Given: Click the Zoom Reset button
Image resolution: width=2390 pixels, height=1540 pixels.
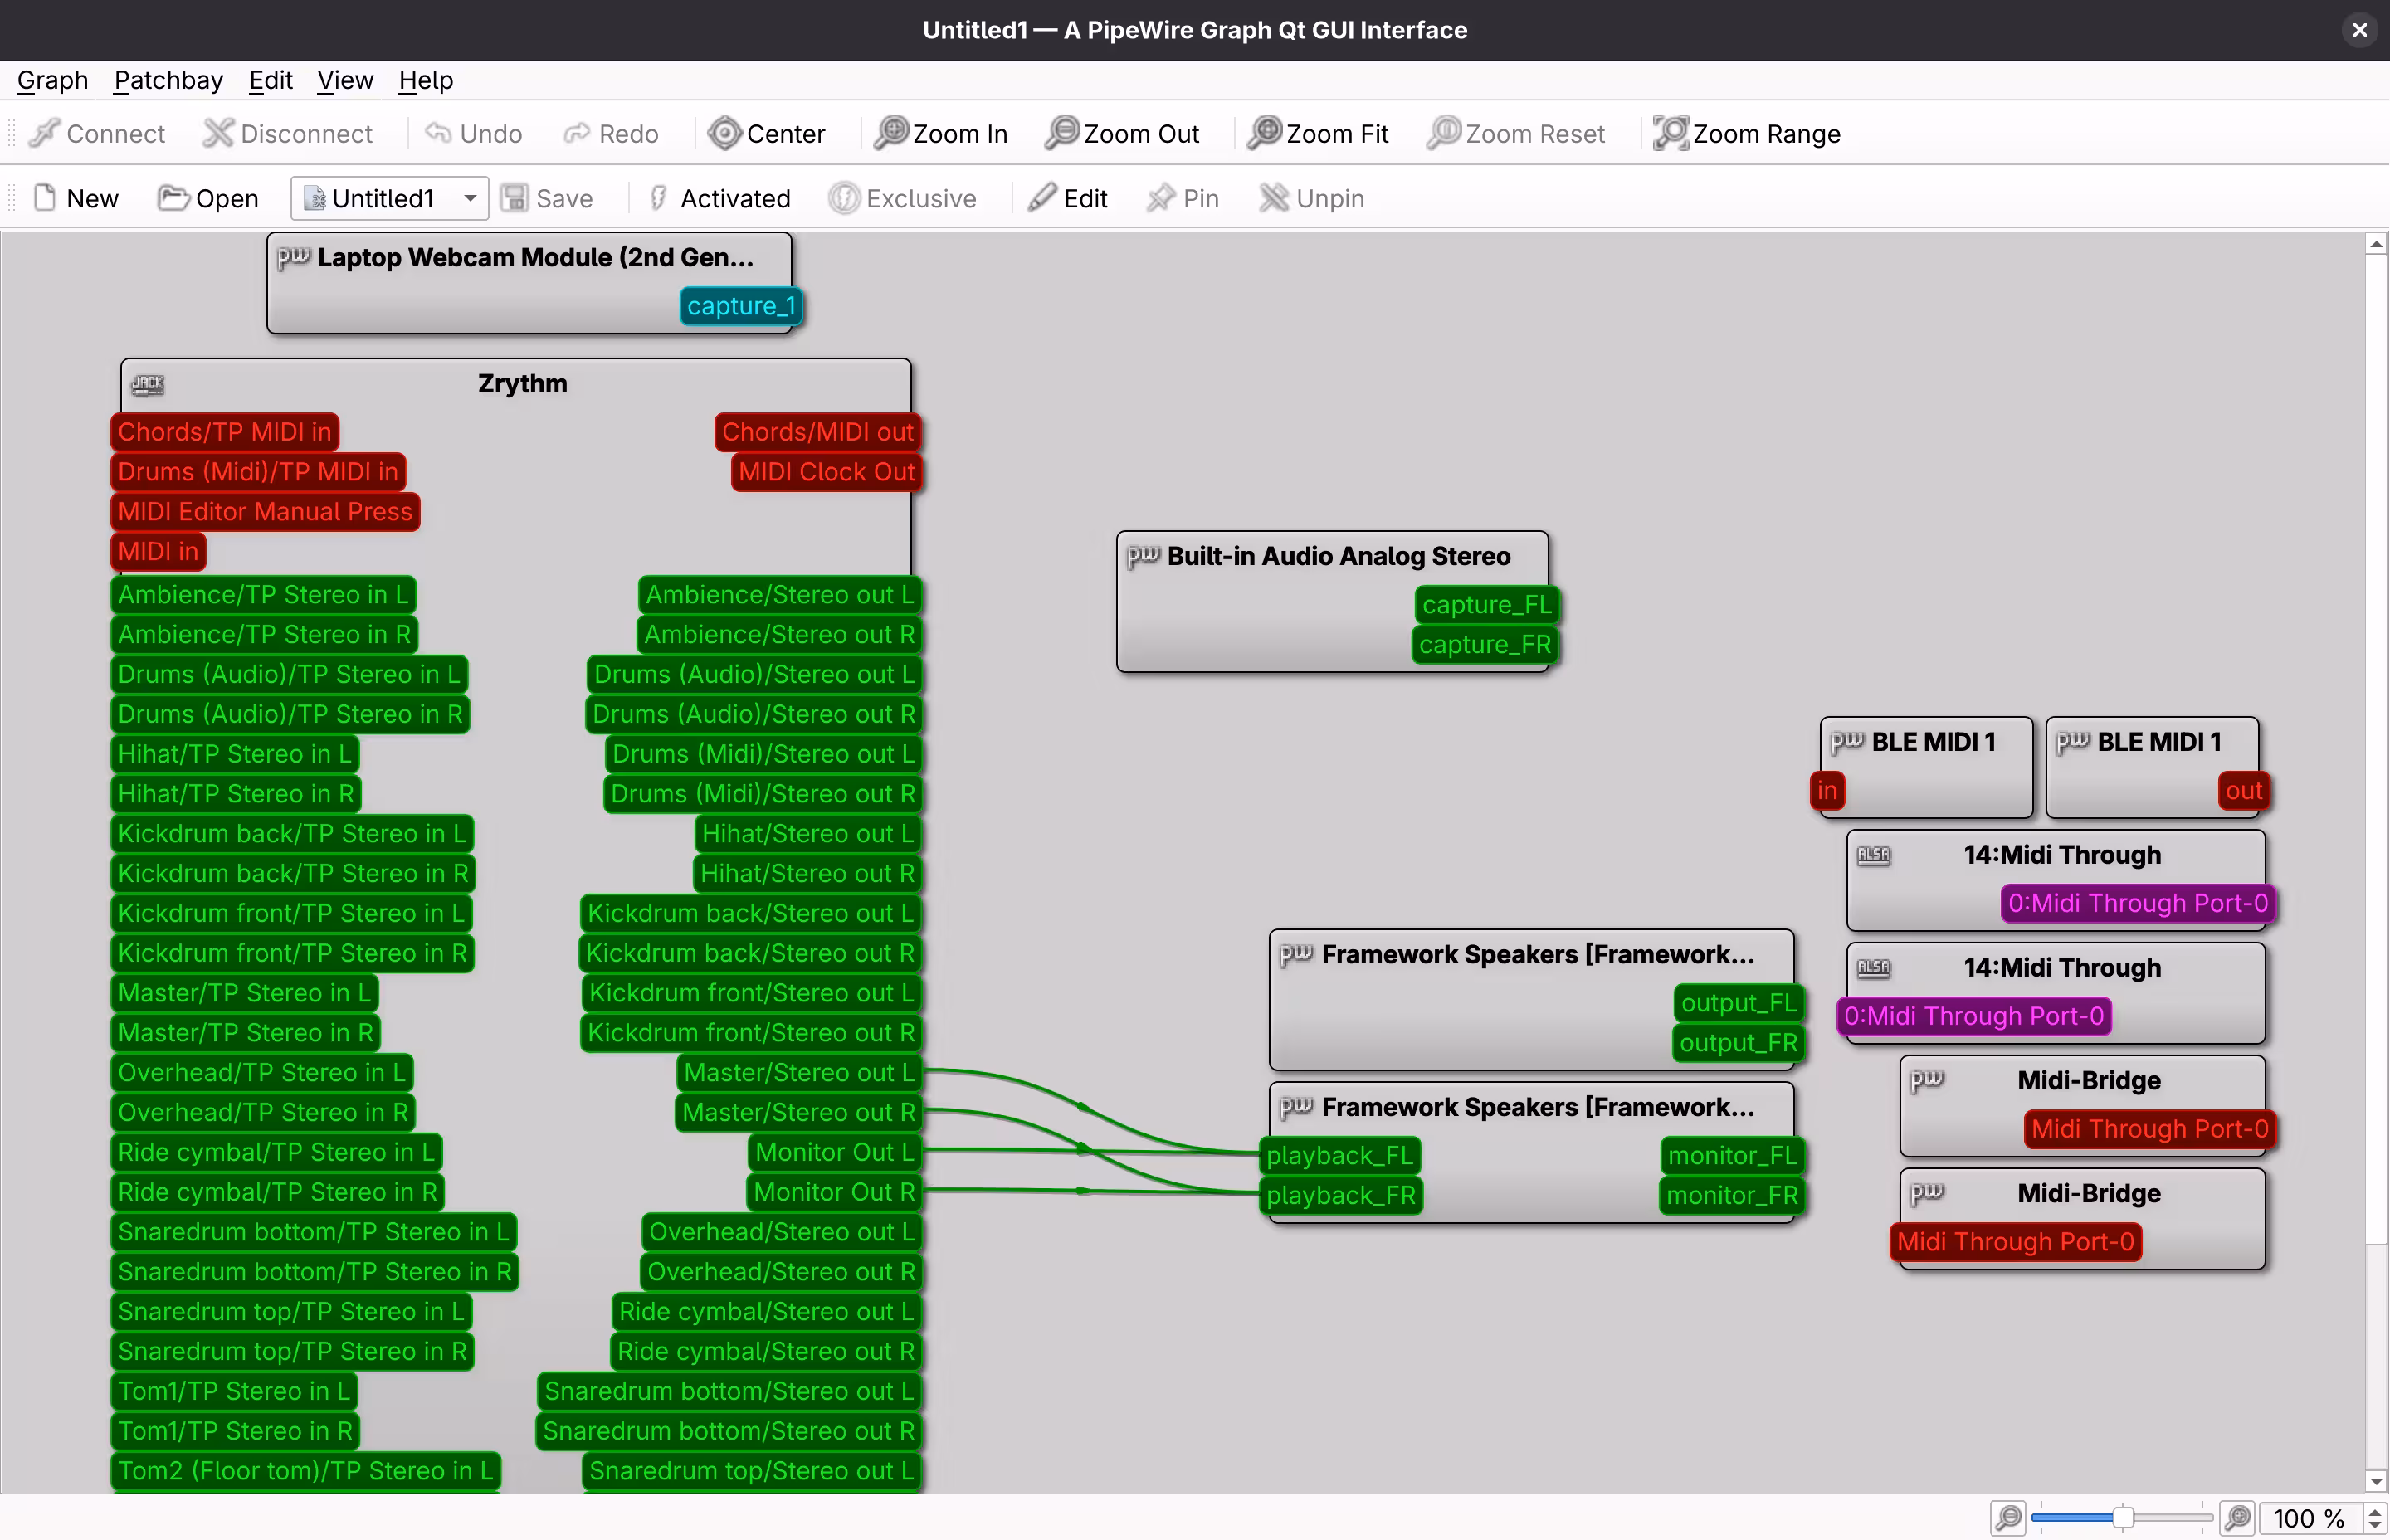Looking at the screenshot, I should click(x=1515, y=133).
